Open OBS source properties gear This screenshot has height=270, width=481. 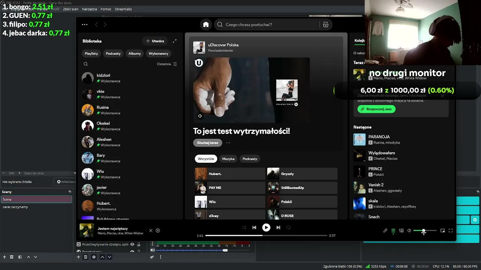[94, 257]
